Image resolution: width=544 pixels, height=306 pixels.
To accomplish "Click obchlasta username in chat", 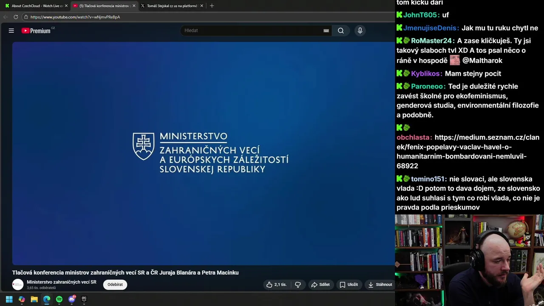I will coord(412,138).
